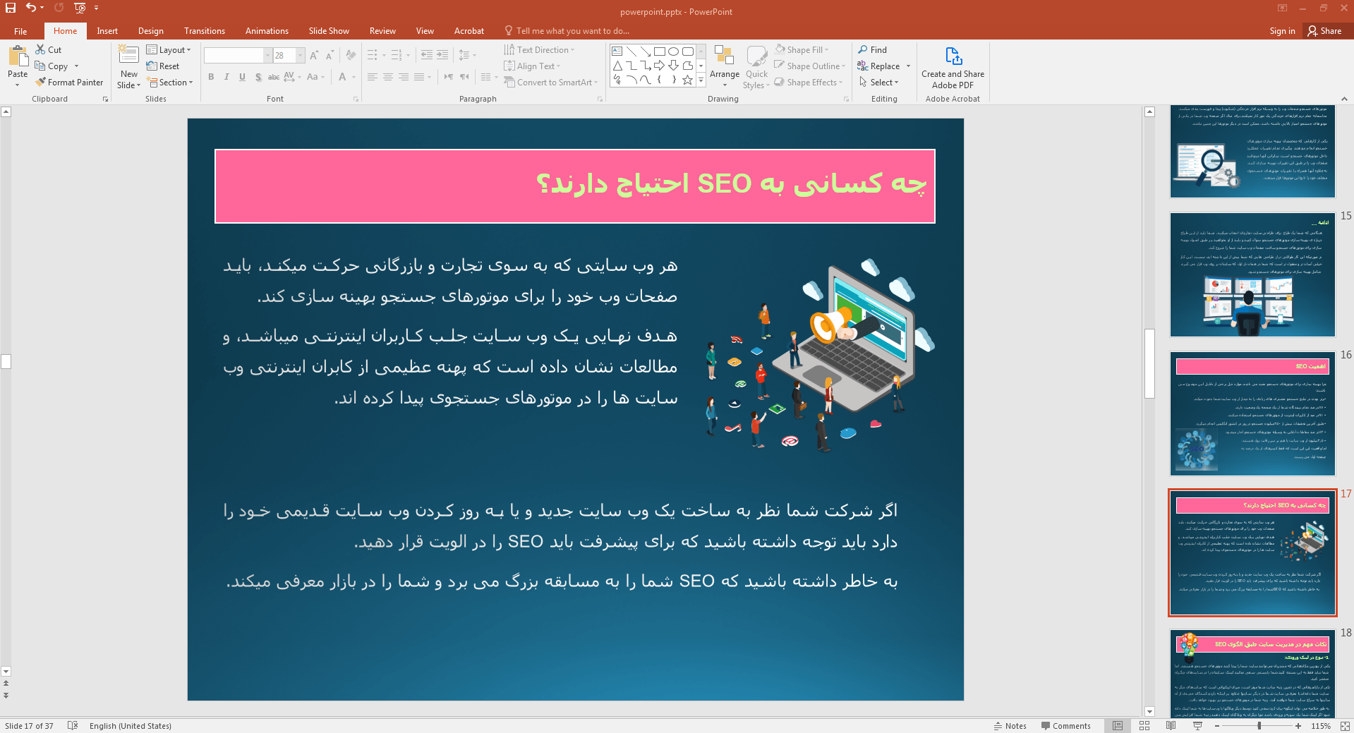Click the Find button

[873, 49]
